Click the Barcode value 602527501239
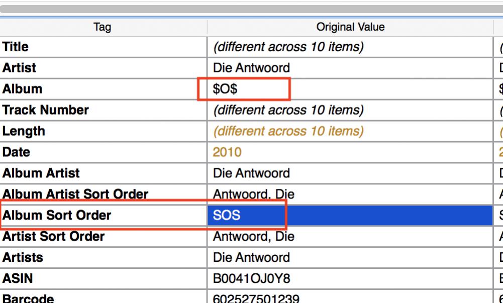Image resolution: width=503 pixels, height=303 pixels. click(256, 298)
